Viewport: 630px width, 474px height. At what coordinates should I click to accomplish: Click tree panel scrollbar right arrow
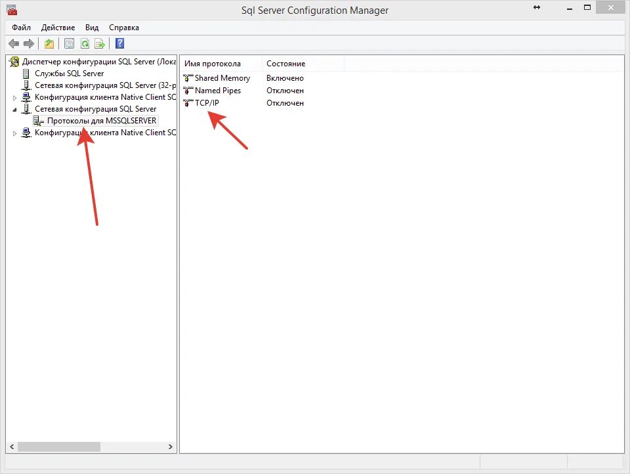pyautogui.click(x=171, y=446)
